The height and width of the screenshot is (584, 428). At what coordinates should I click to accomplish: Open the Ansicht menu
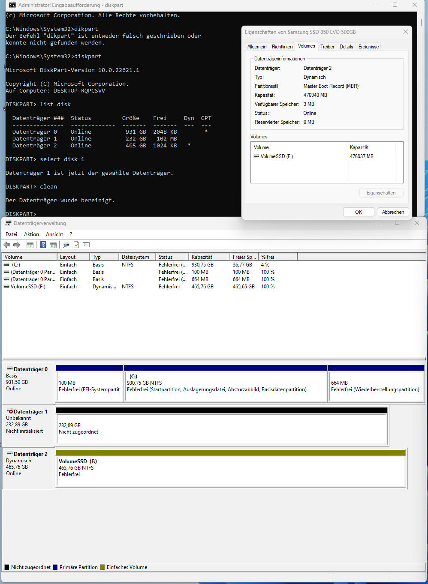coord(54,234)
